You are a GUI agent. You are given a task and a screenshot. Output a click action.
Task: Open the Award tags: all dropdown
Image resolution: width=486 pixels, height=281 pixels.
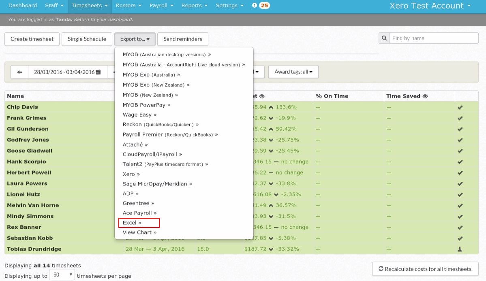tap(293, 72)
